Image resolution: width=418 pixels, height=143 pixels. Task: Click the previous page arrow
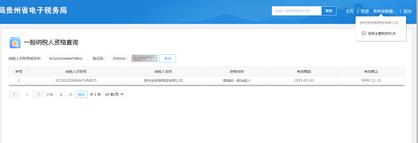point(14,94)
